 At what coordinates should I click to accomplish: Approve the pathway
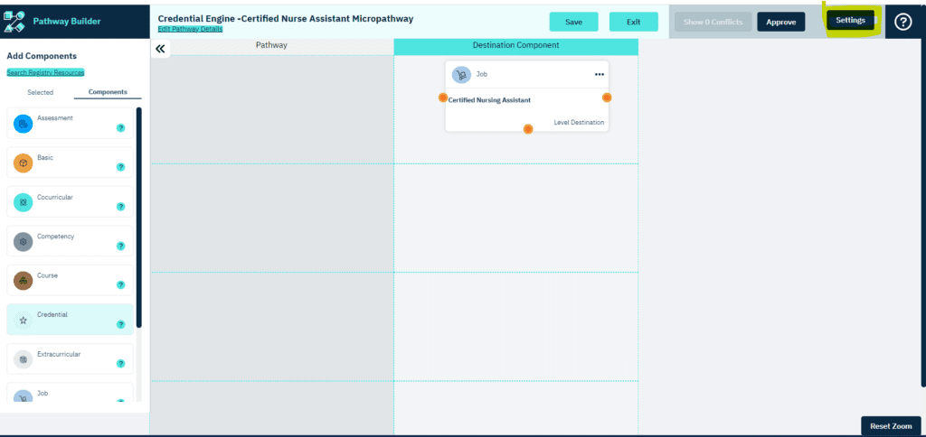tap(780, 22)
